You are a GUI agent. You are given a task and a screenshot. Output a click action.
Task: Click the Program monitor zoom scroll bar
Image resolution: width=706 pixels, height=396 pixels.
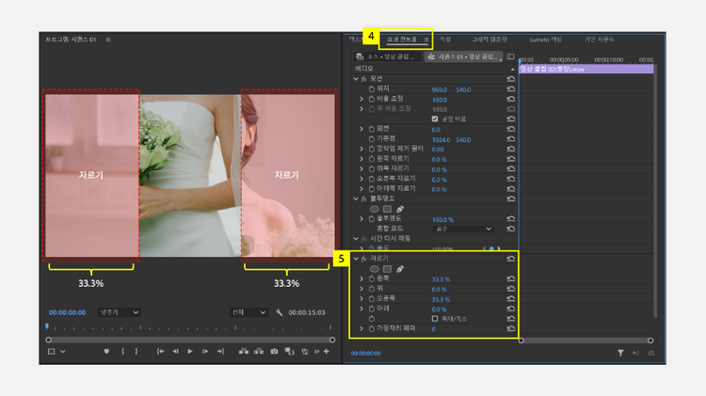pyautogui.click(x=190, y=340)
